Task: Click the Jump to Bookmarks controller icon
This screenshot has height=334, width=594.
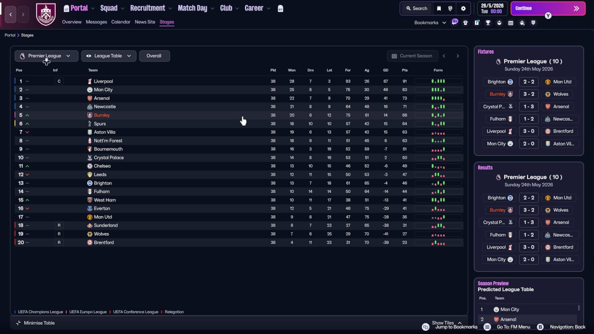Action: click(426, 327)
